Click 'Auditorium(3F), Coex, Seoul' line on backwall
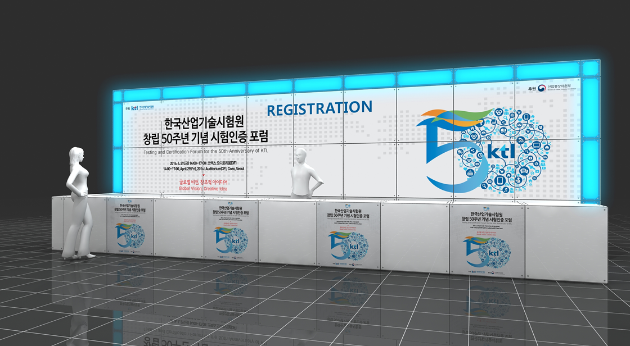The height and width of the screenshot is (346, 630). pos(203,169)
